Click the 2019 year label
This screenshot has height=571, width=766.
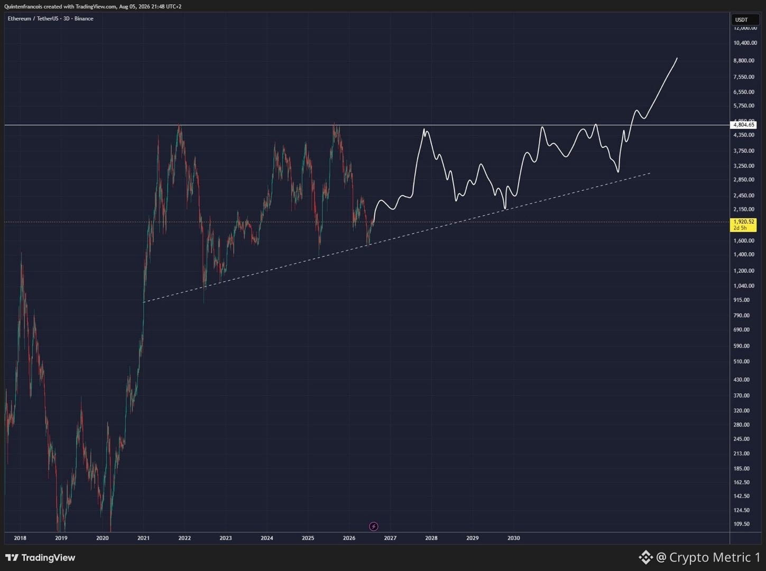[61, 538]
